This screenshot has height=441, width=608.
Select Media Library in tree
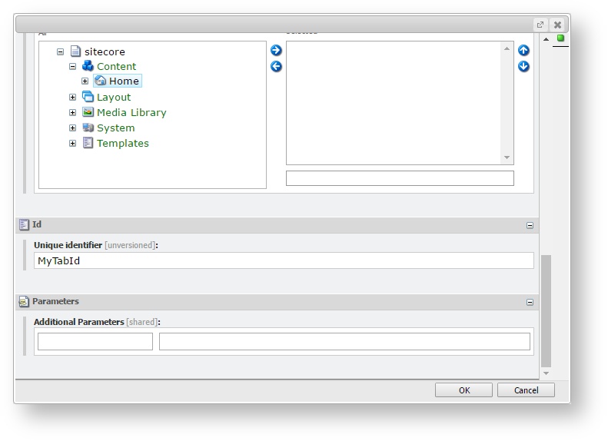[x=131, y=112]
